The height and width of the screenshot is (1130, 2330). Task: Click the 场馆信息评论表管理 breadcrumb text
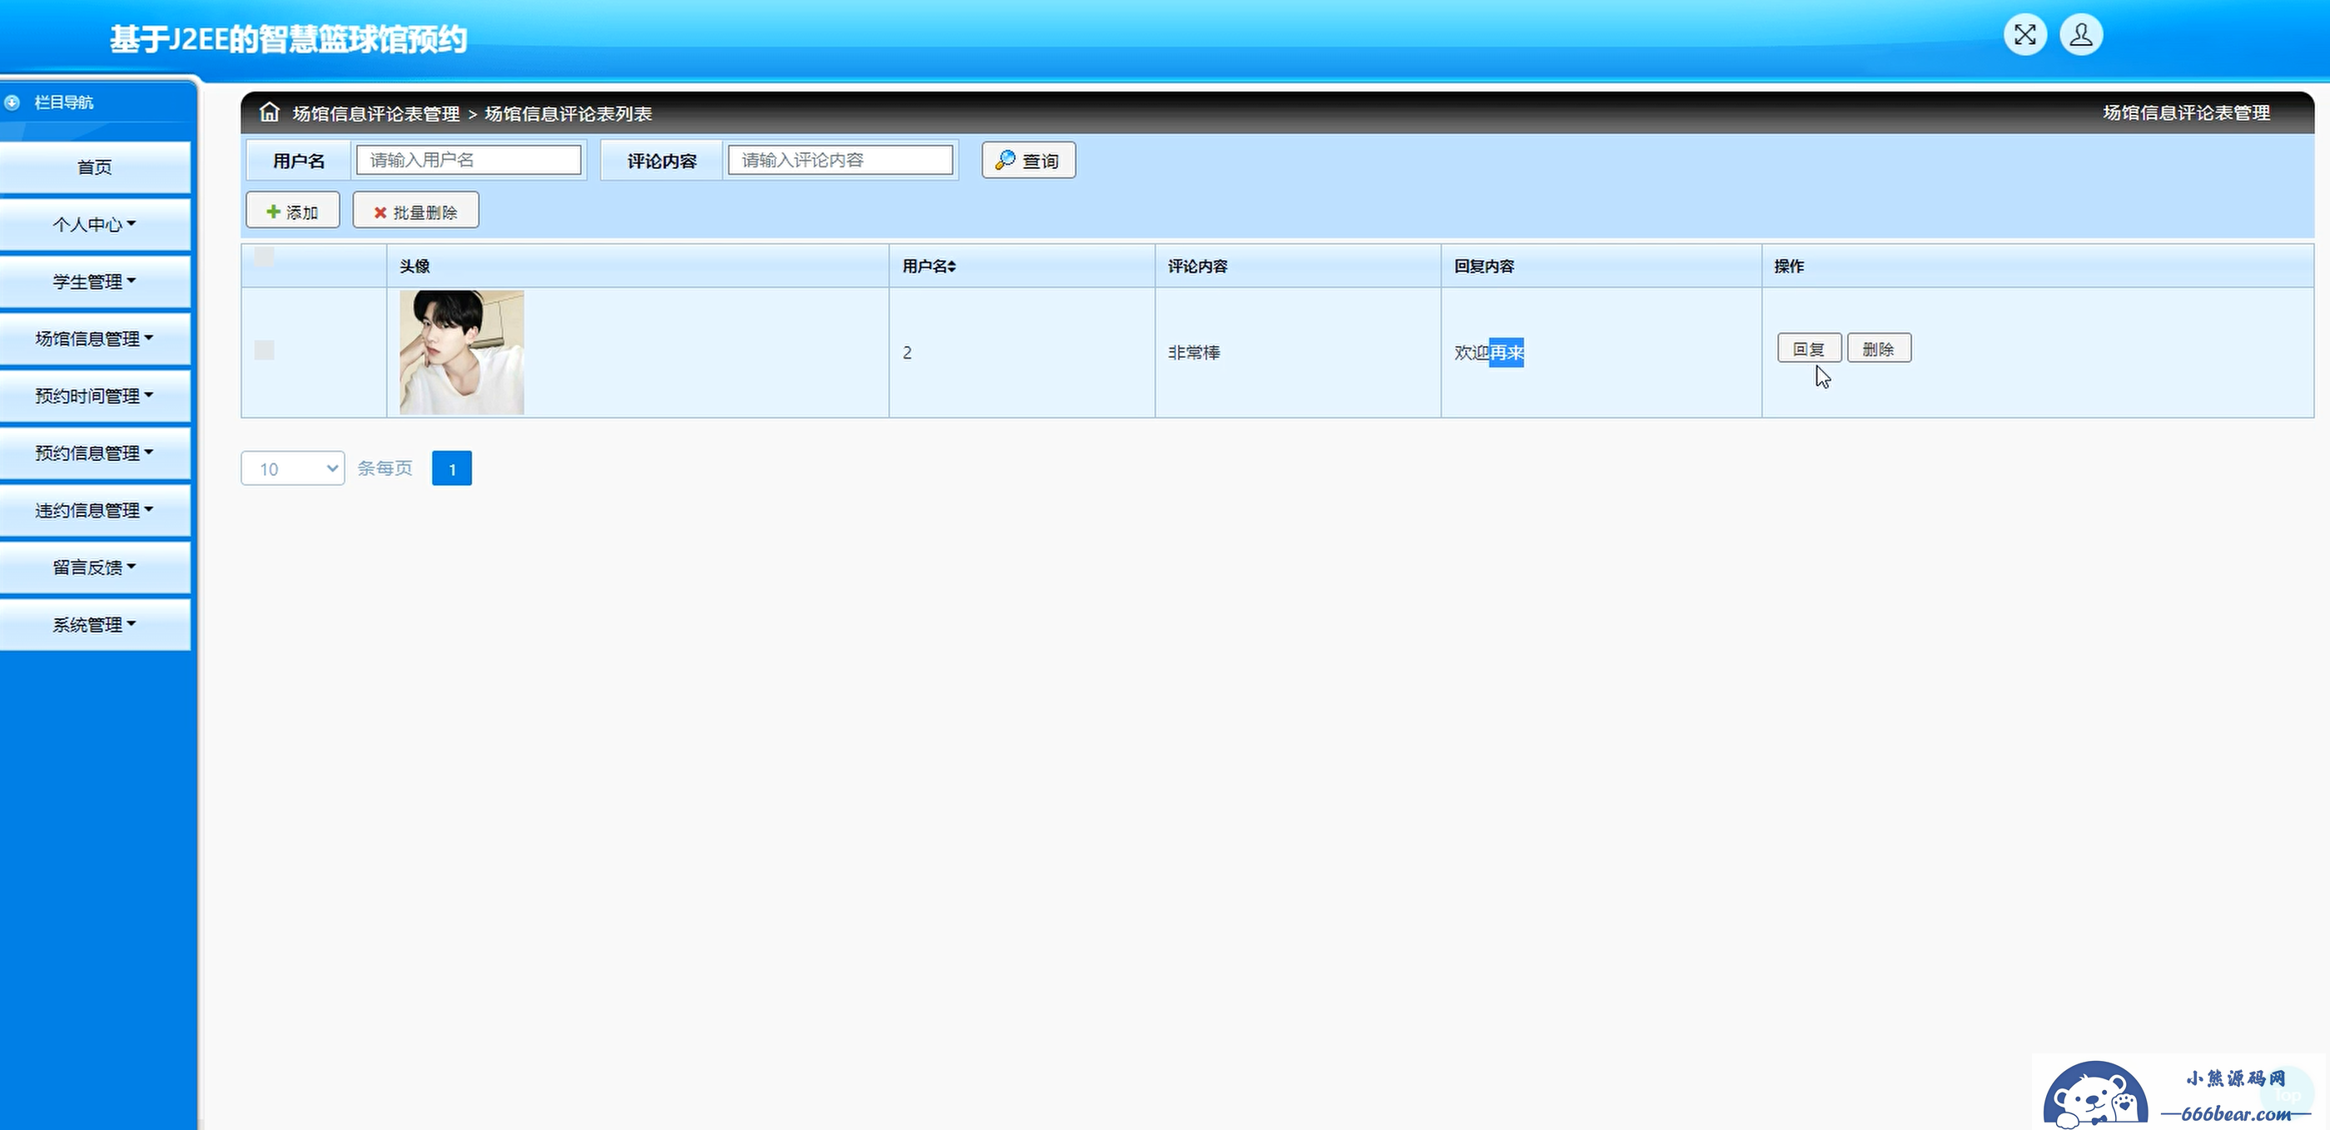coord(376,113)
